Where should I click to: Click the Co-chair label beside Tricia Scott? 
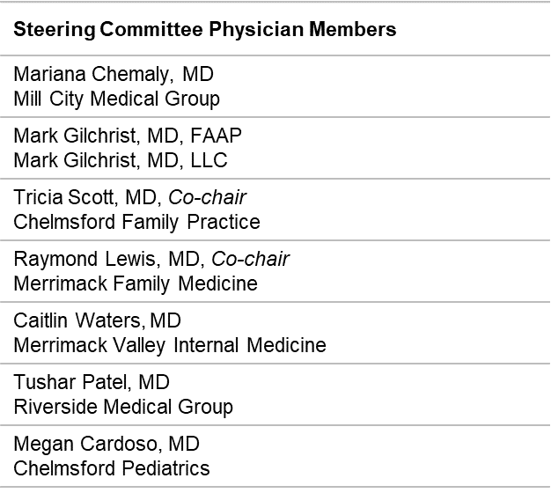coord(208,197)
